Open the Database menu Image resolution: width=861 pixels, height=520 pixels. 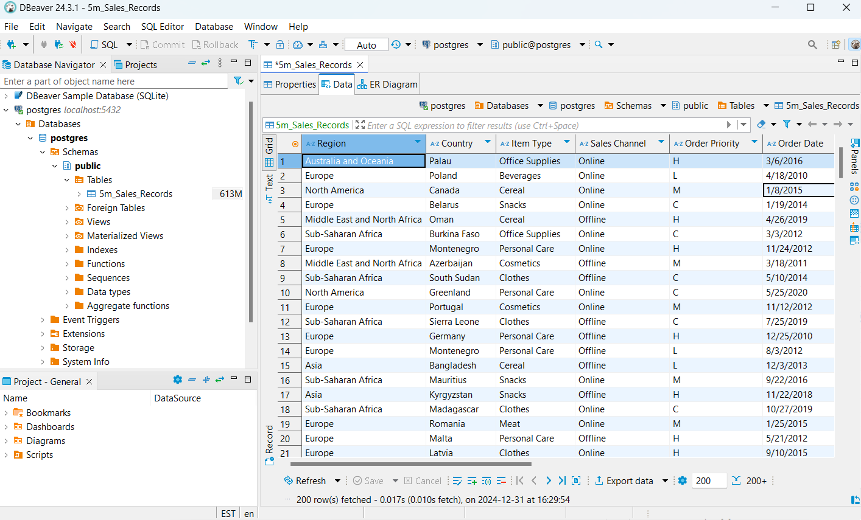point(214,26)
